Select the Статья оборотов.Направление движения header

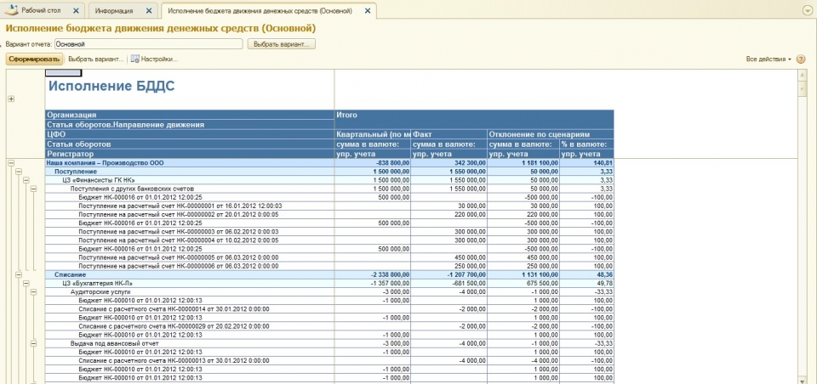tap(190, 124)
